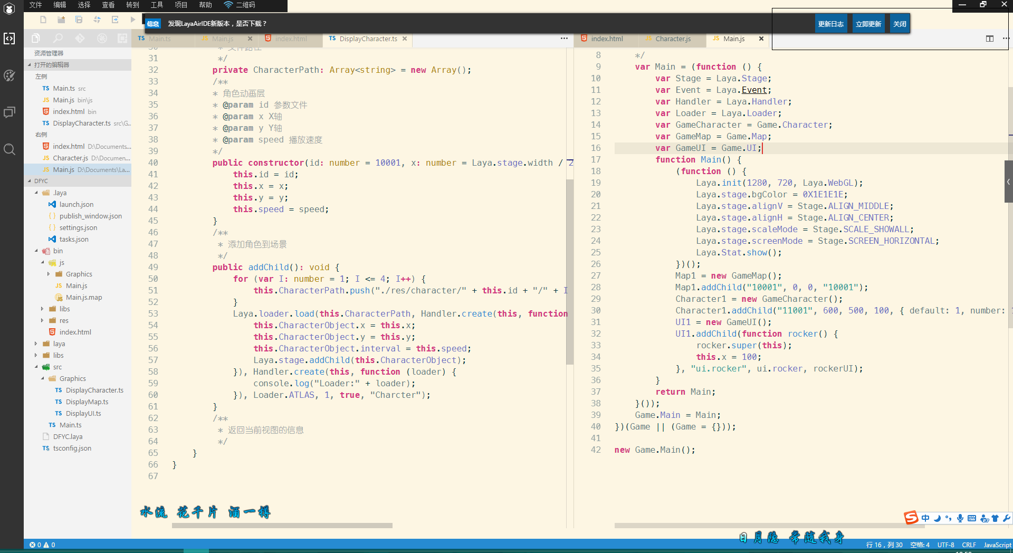Click the 立即更新 button
This screenshot has width=1013, height=553.
coord(868,24)
